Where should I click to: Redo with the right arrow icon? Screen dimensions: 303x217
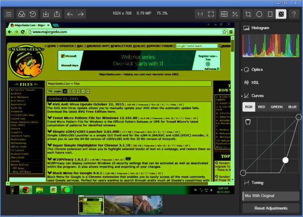coord(81,14)
